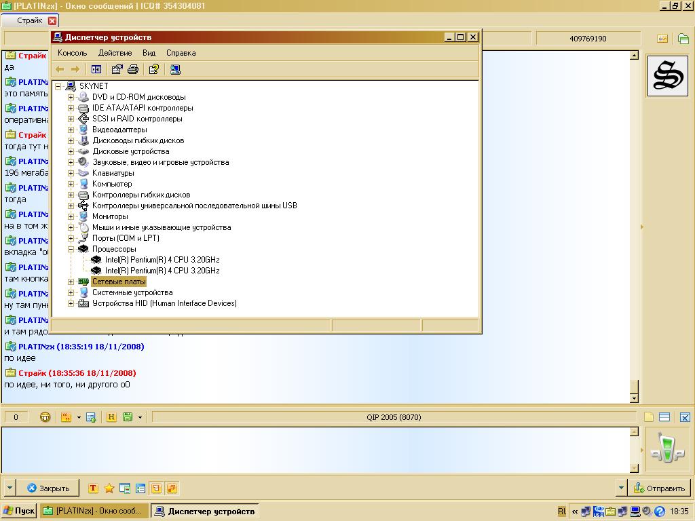The image size is (695, 521).
Task: Collapse the SKYNET root node
Action: pos(58,86)
